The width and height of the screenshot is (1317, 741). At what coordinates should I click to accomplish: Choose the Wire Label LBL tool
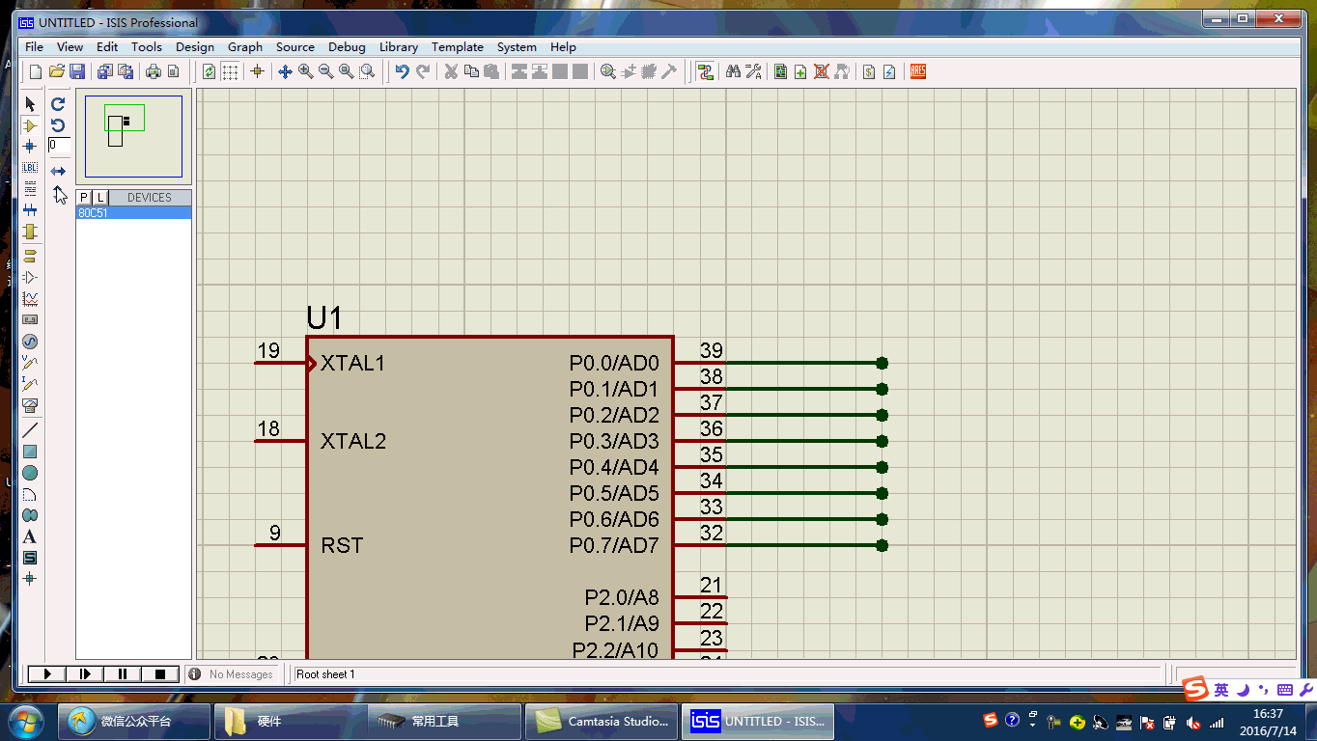pyautogui.click(x=30, y=168)
